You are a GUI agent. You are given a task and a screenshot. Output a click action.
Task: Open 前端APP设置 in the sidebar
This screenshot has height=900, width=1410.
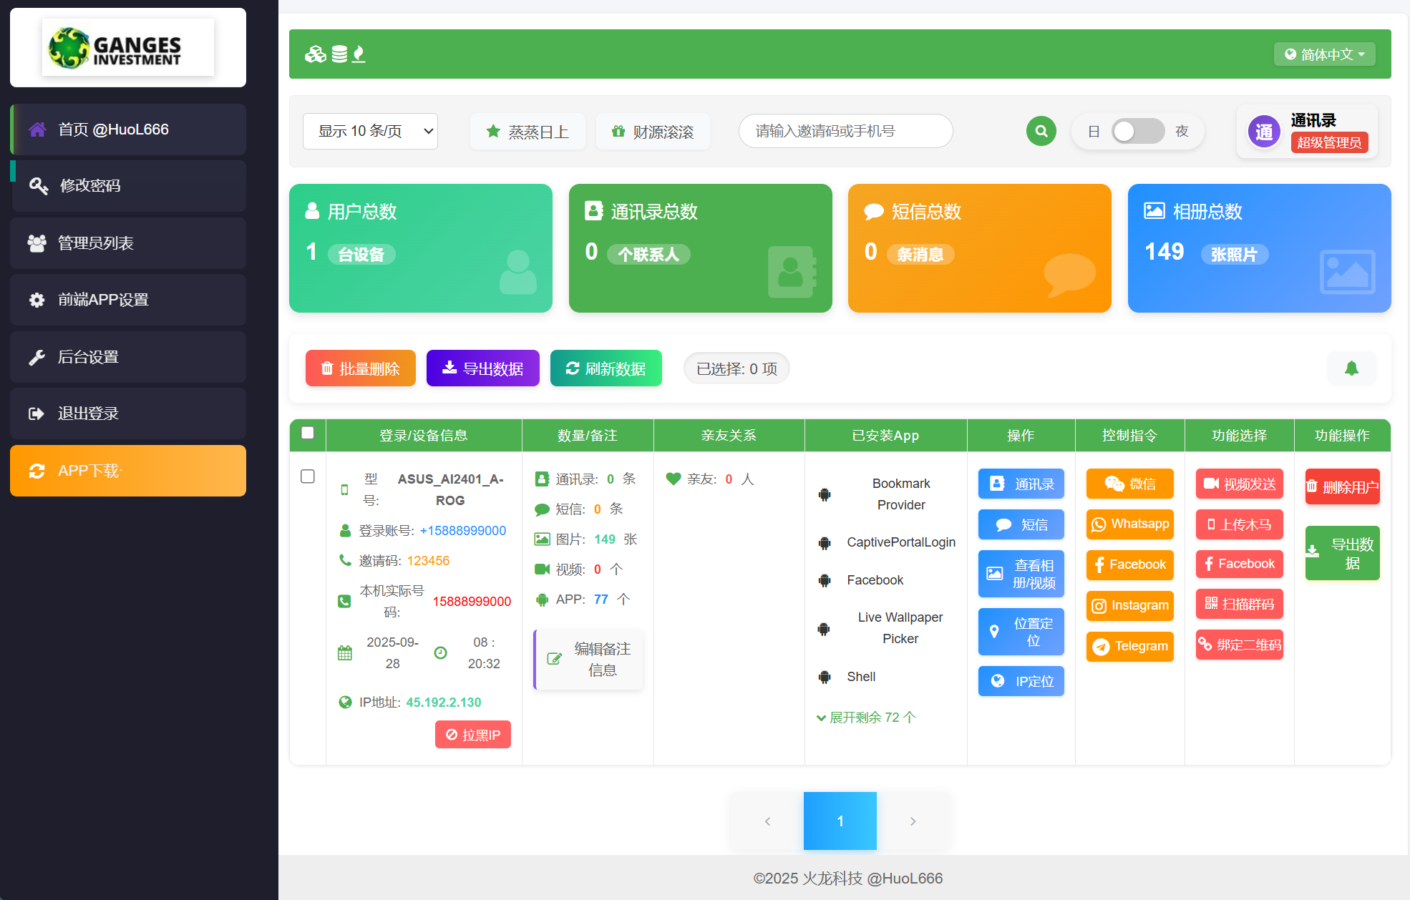point(128,300)
